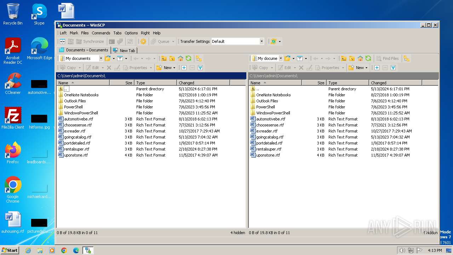The image size is (453, 255).
Task: Sort right panel by Size column
Action: [x=314, y=83]
